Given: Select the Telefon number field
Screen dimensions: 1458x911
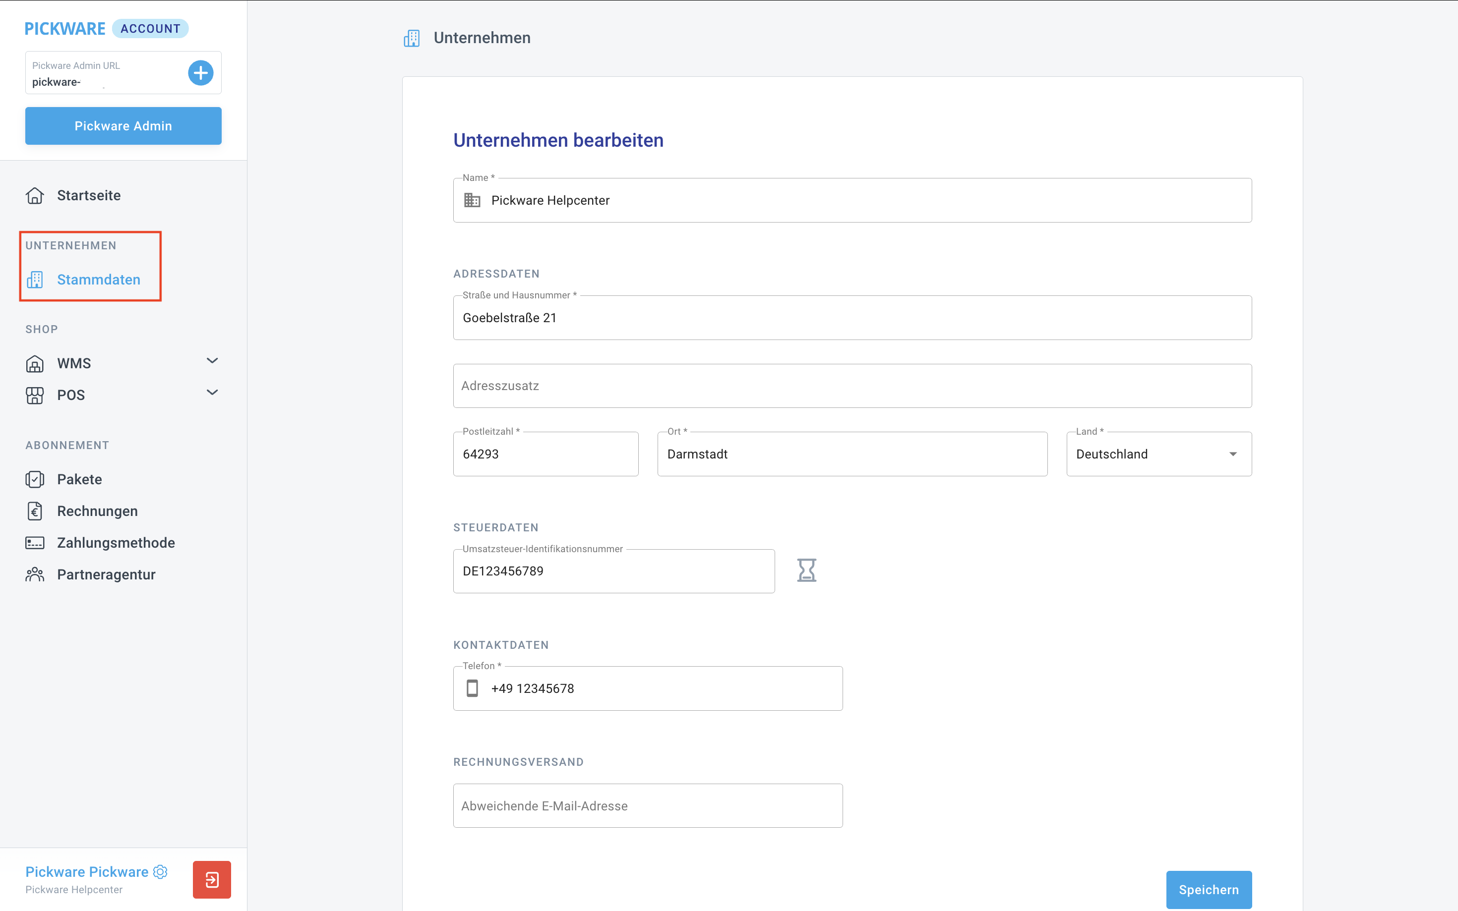Looking at the screenshot, I should click(x=647, y=688).
